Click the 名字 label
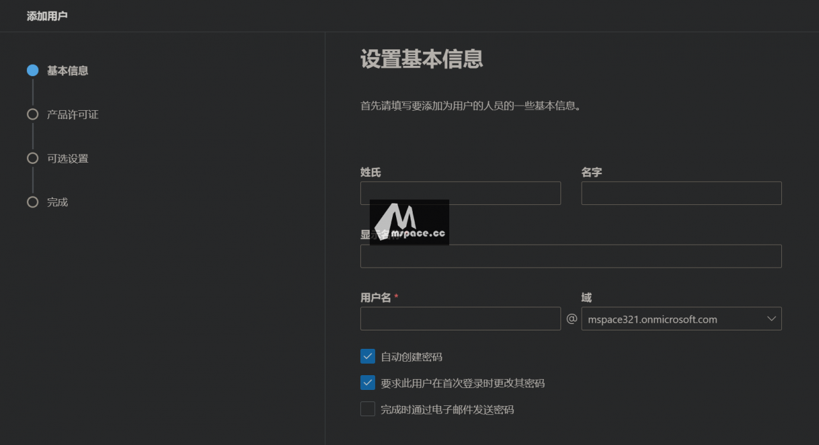 (x=591, y=172)
